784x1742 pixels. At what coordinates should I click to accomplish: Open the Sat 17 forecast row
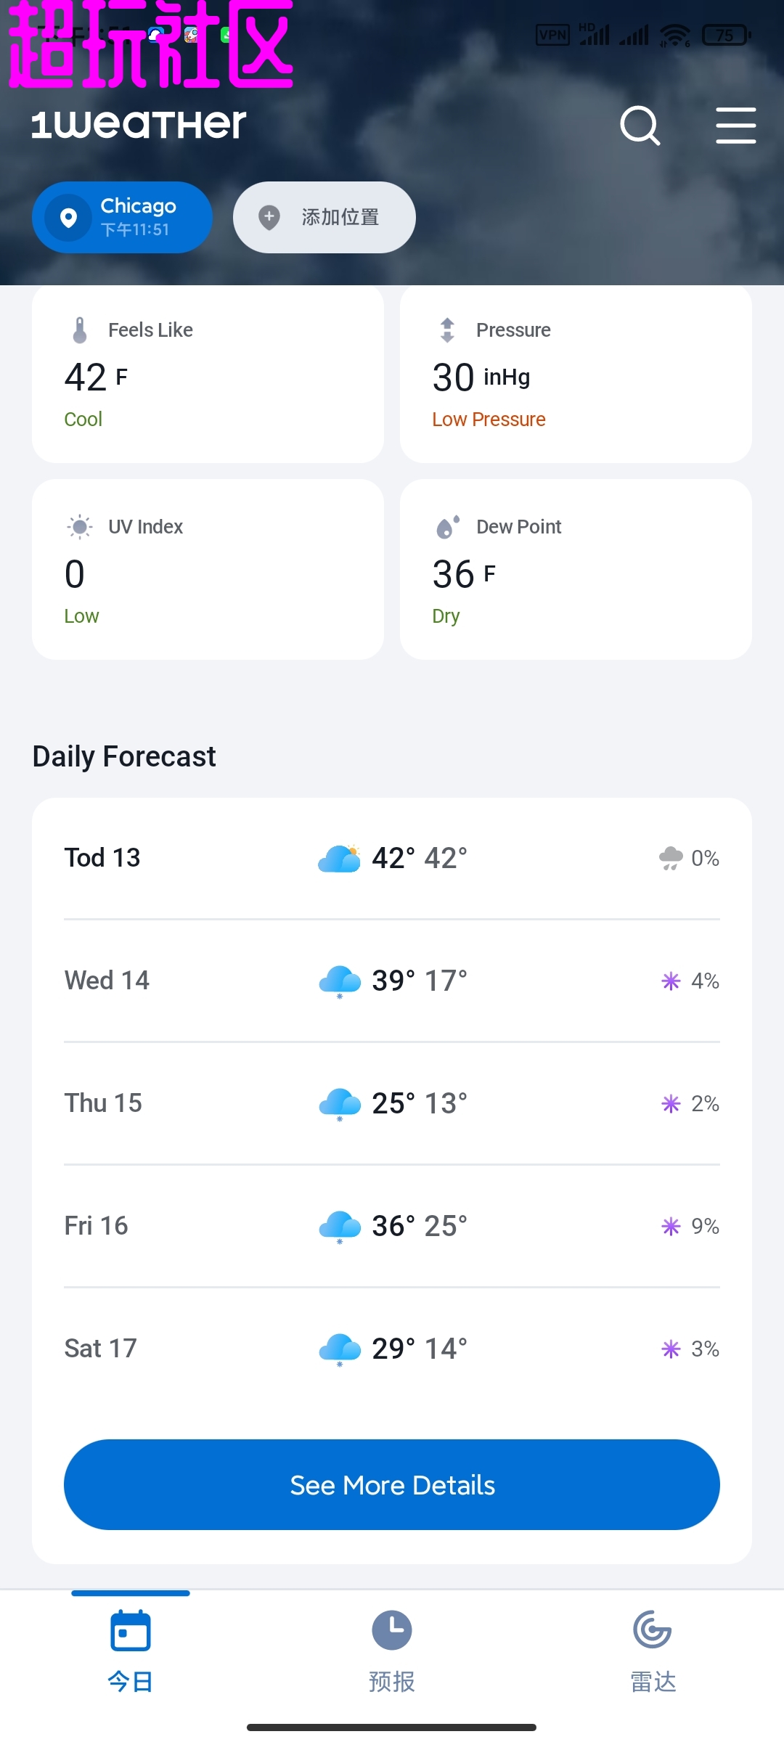tap(392, 1349)
